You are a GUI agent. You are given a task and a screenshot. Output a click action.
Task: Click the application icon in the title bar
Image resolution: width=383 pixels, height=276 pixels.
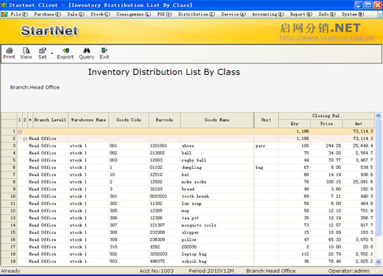[x=4, y=5]
